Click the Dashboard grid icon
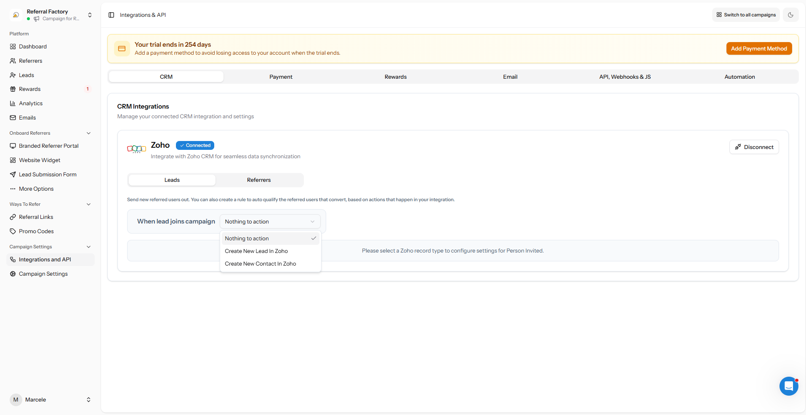Image resolution: width=806 pixels, height=415 pixels. 13,47
